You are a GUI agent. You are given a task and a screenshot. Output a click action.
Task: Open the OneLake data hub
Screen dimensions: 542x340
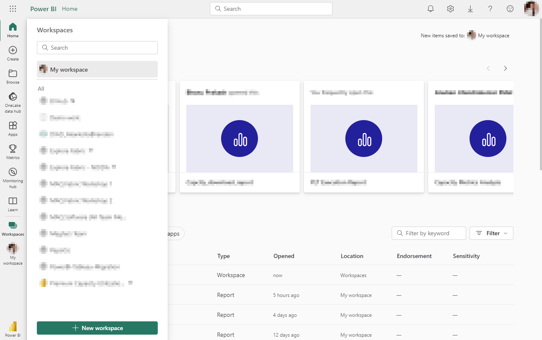point(13,97)
